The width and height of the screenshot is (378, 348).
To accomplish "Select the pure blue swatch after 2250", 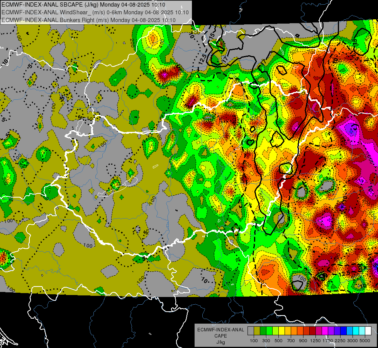I will point(344,331).
